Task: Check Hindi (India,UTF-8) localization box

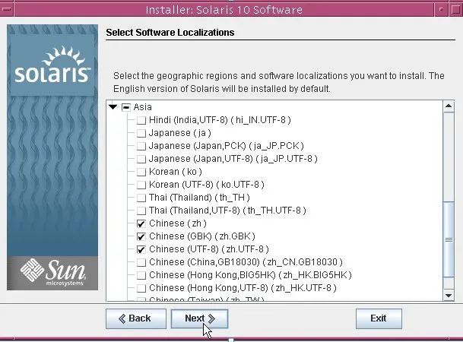Action: (141, 120)
